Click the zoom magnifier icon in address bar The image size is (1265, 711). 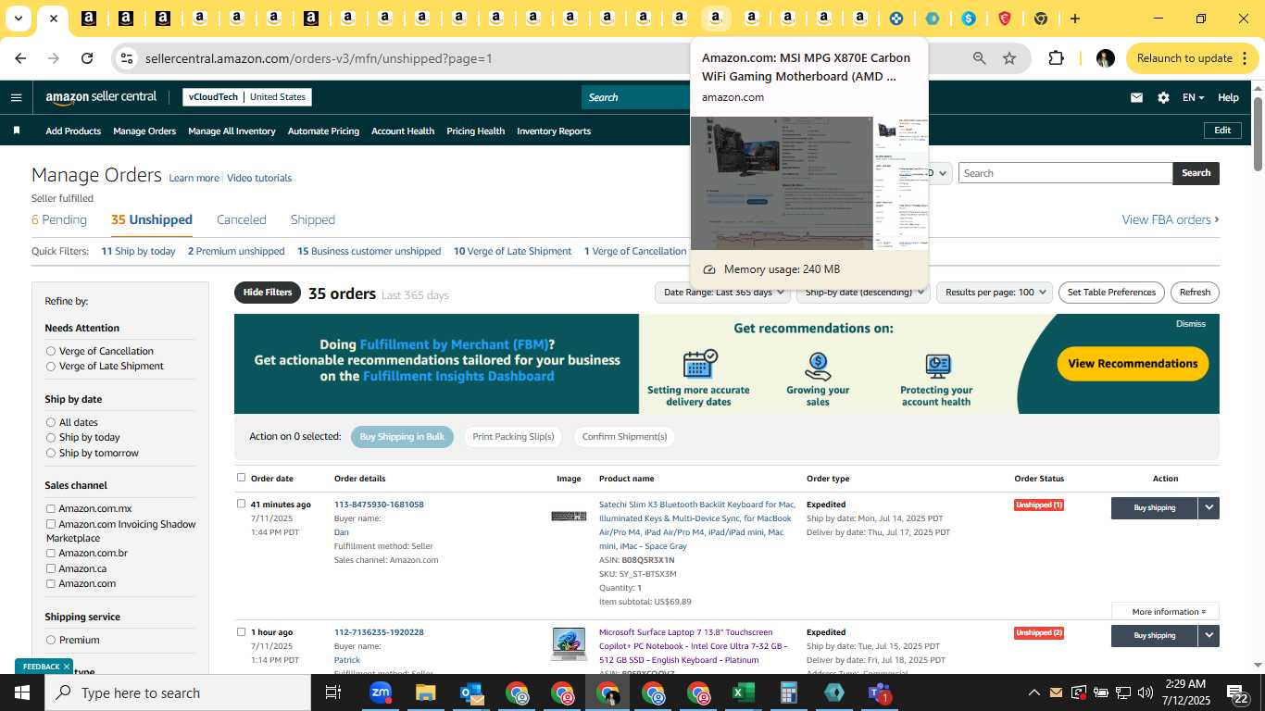pyautogui.click(x=979, y=58)
